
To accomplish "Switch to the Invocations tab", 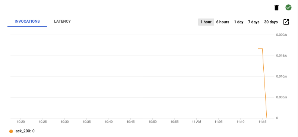I will pyautogui.click(x=27, y=22).
